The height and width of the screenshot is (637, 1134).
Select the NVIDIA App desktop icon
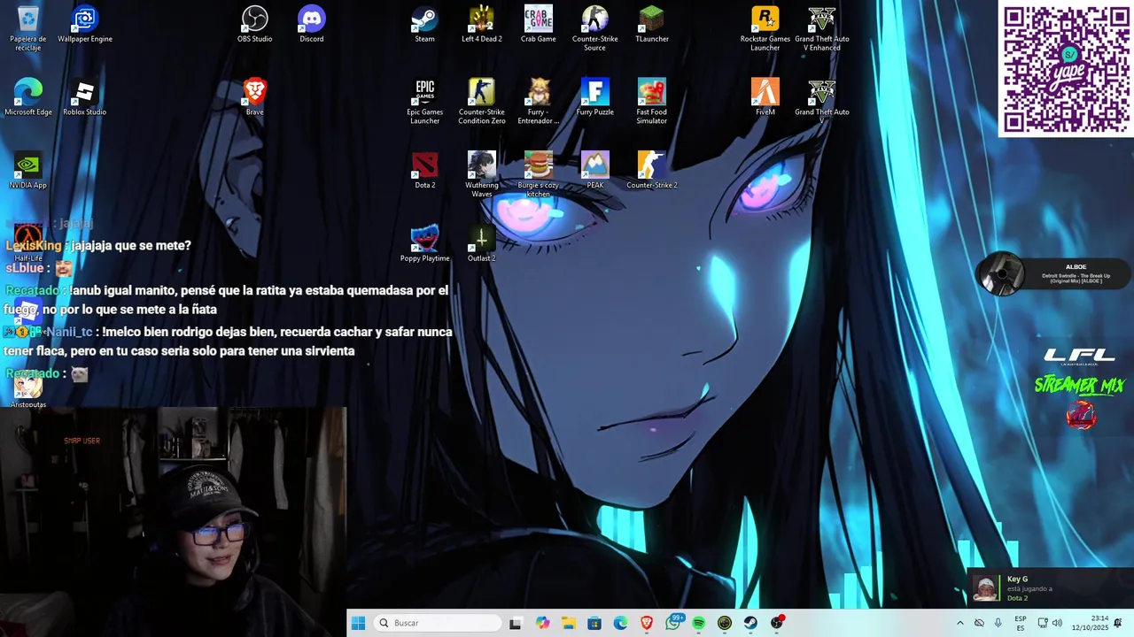tap(27, 171)
